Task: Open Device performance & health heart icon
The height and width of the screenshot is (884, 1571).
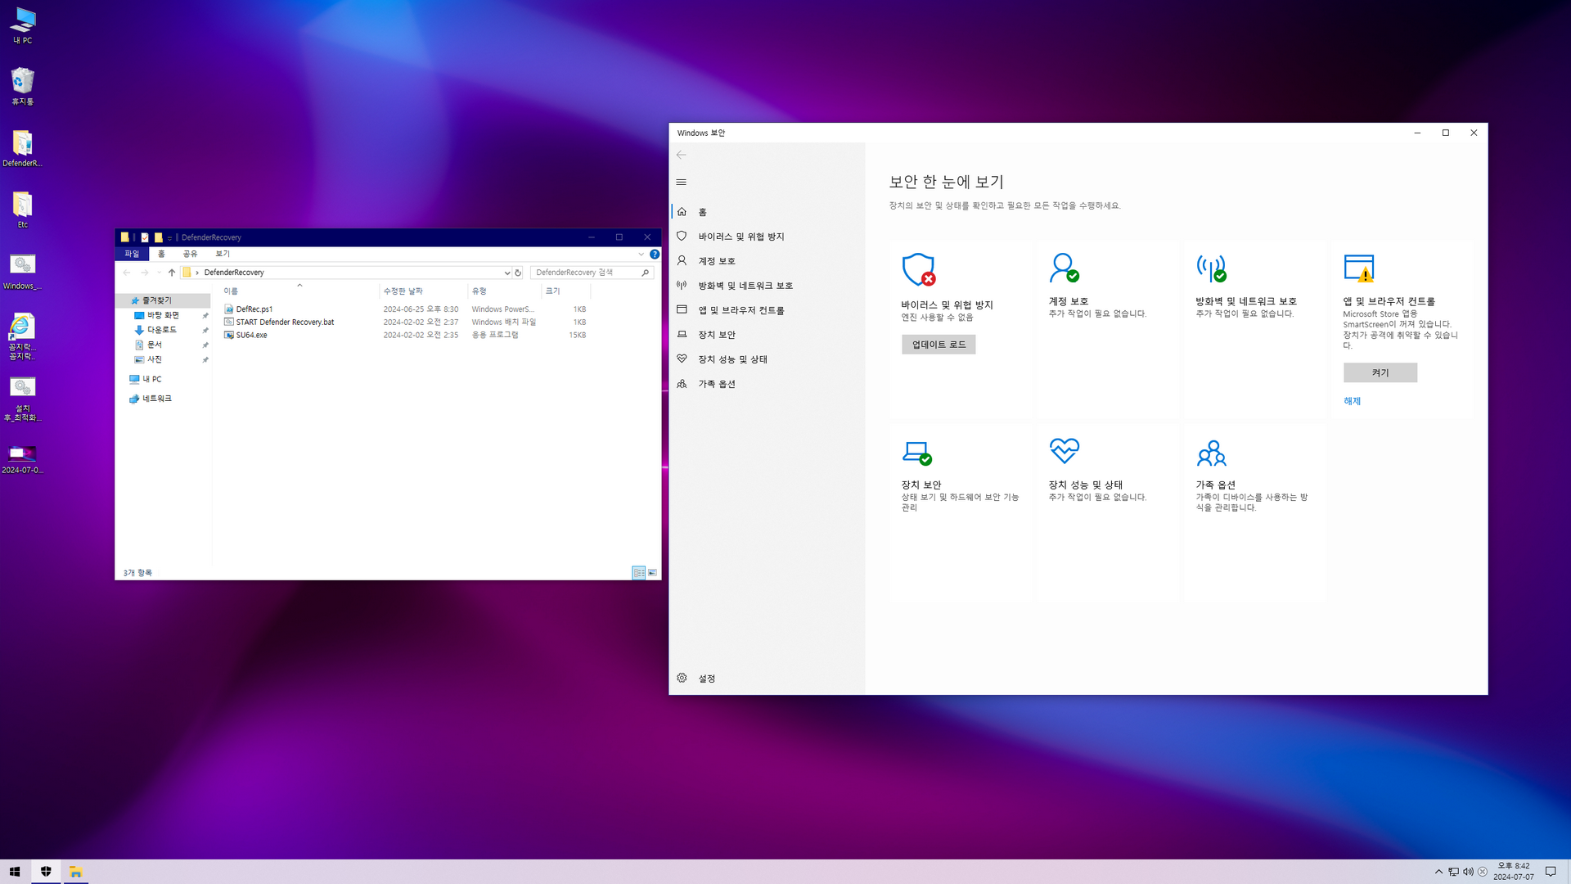Action: coord(1064,451)
